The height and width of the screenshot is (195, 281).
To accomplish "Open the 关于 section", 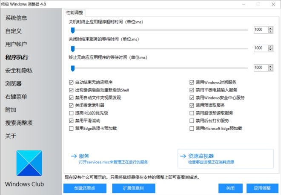I will [x=11, y=136].
